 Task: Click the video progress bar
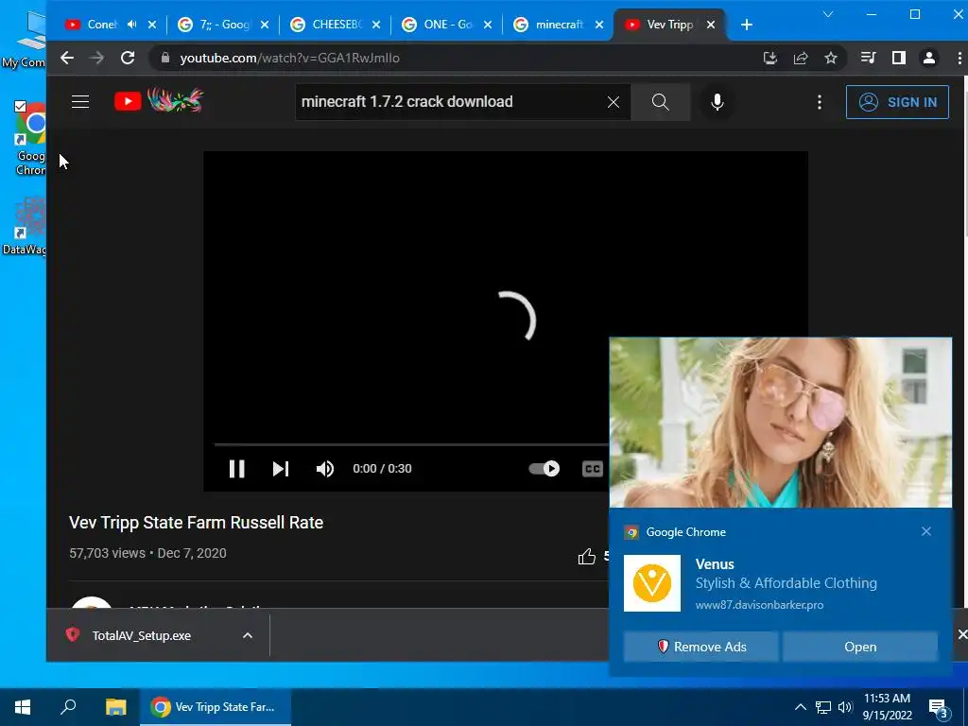pos(411,444)
